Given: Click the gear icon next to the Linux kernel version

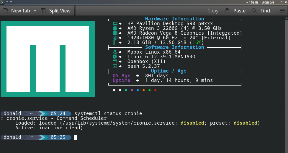Looking at the screenshot, I should 115,57.
